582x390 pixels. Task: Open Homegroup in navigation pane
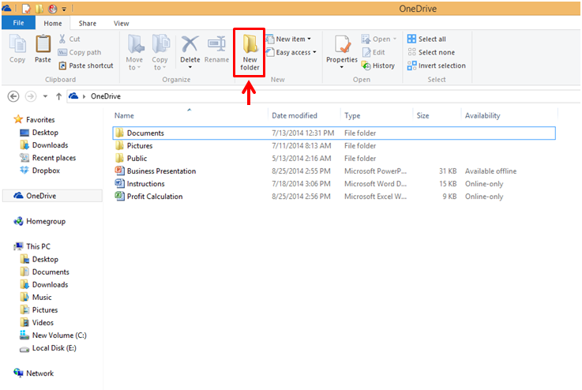point(39,221)
